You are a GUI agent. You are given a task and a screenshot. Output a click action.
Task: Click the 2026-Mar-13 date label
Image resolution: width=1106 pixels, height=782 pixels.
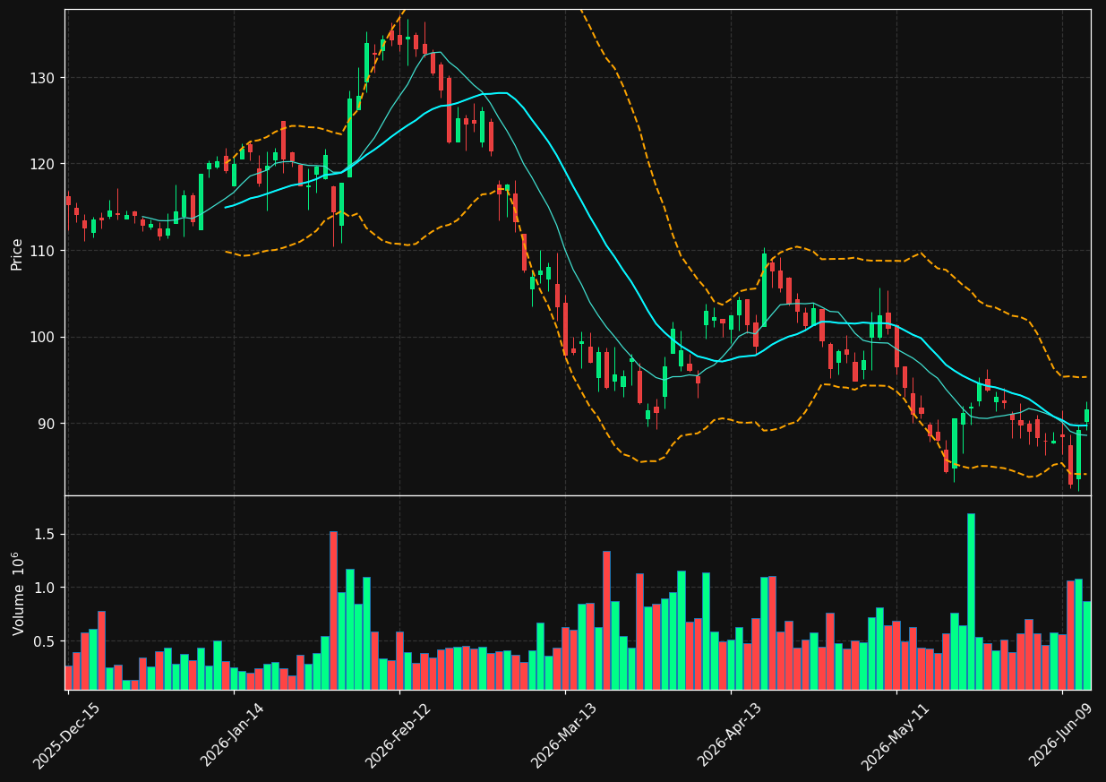(x=564, y=736)
